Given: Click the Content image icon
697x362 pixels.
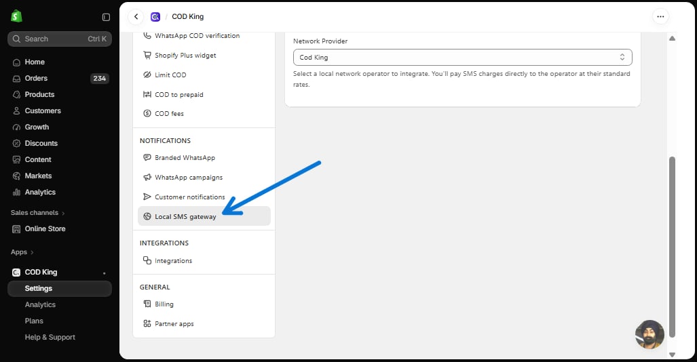Looking at the screenshot, I should (x=16, y=159).
